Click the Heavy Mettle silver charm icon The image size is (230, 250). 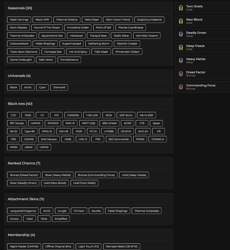coord(181,61)
